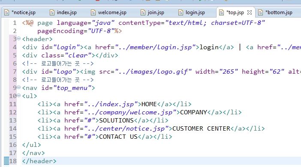The width and height of the screenshot is (301, 167).
Task: Click the HOME link text on line 11
Action: point(149,104)
